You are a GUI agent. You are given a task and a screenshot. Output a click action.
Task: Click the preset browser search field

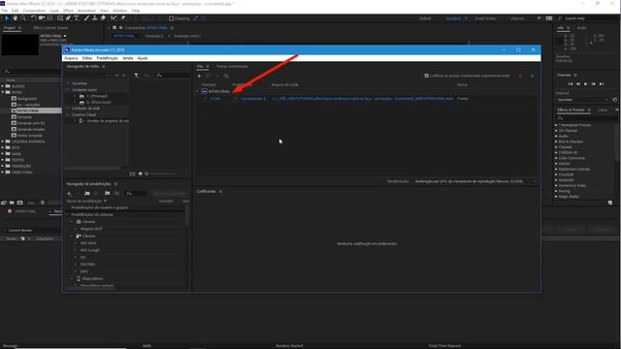[x=137, y=194]
